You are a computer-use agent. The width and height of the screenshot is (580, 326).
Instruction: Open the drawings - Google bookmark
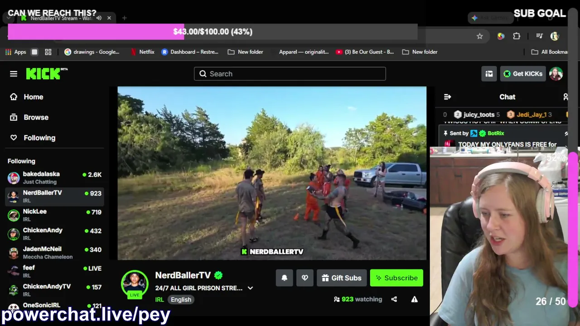click(92, 52)
